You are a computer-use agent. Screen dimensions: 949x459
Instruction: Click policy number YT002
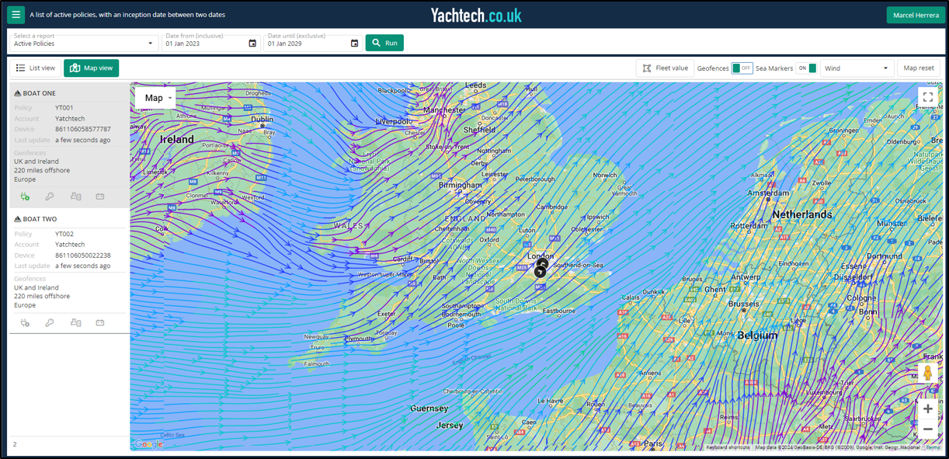tap(64, 234)
